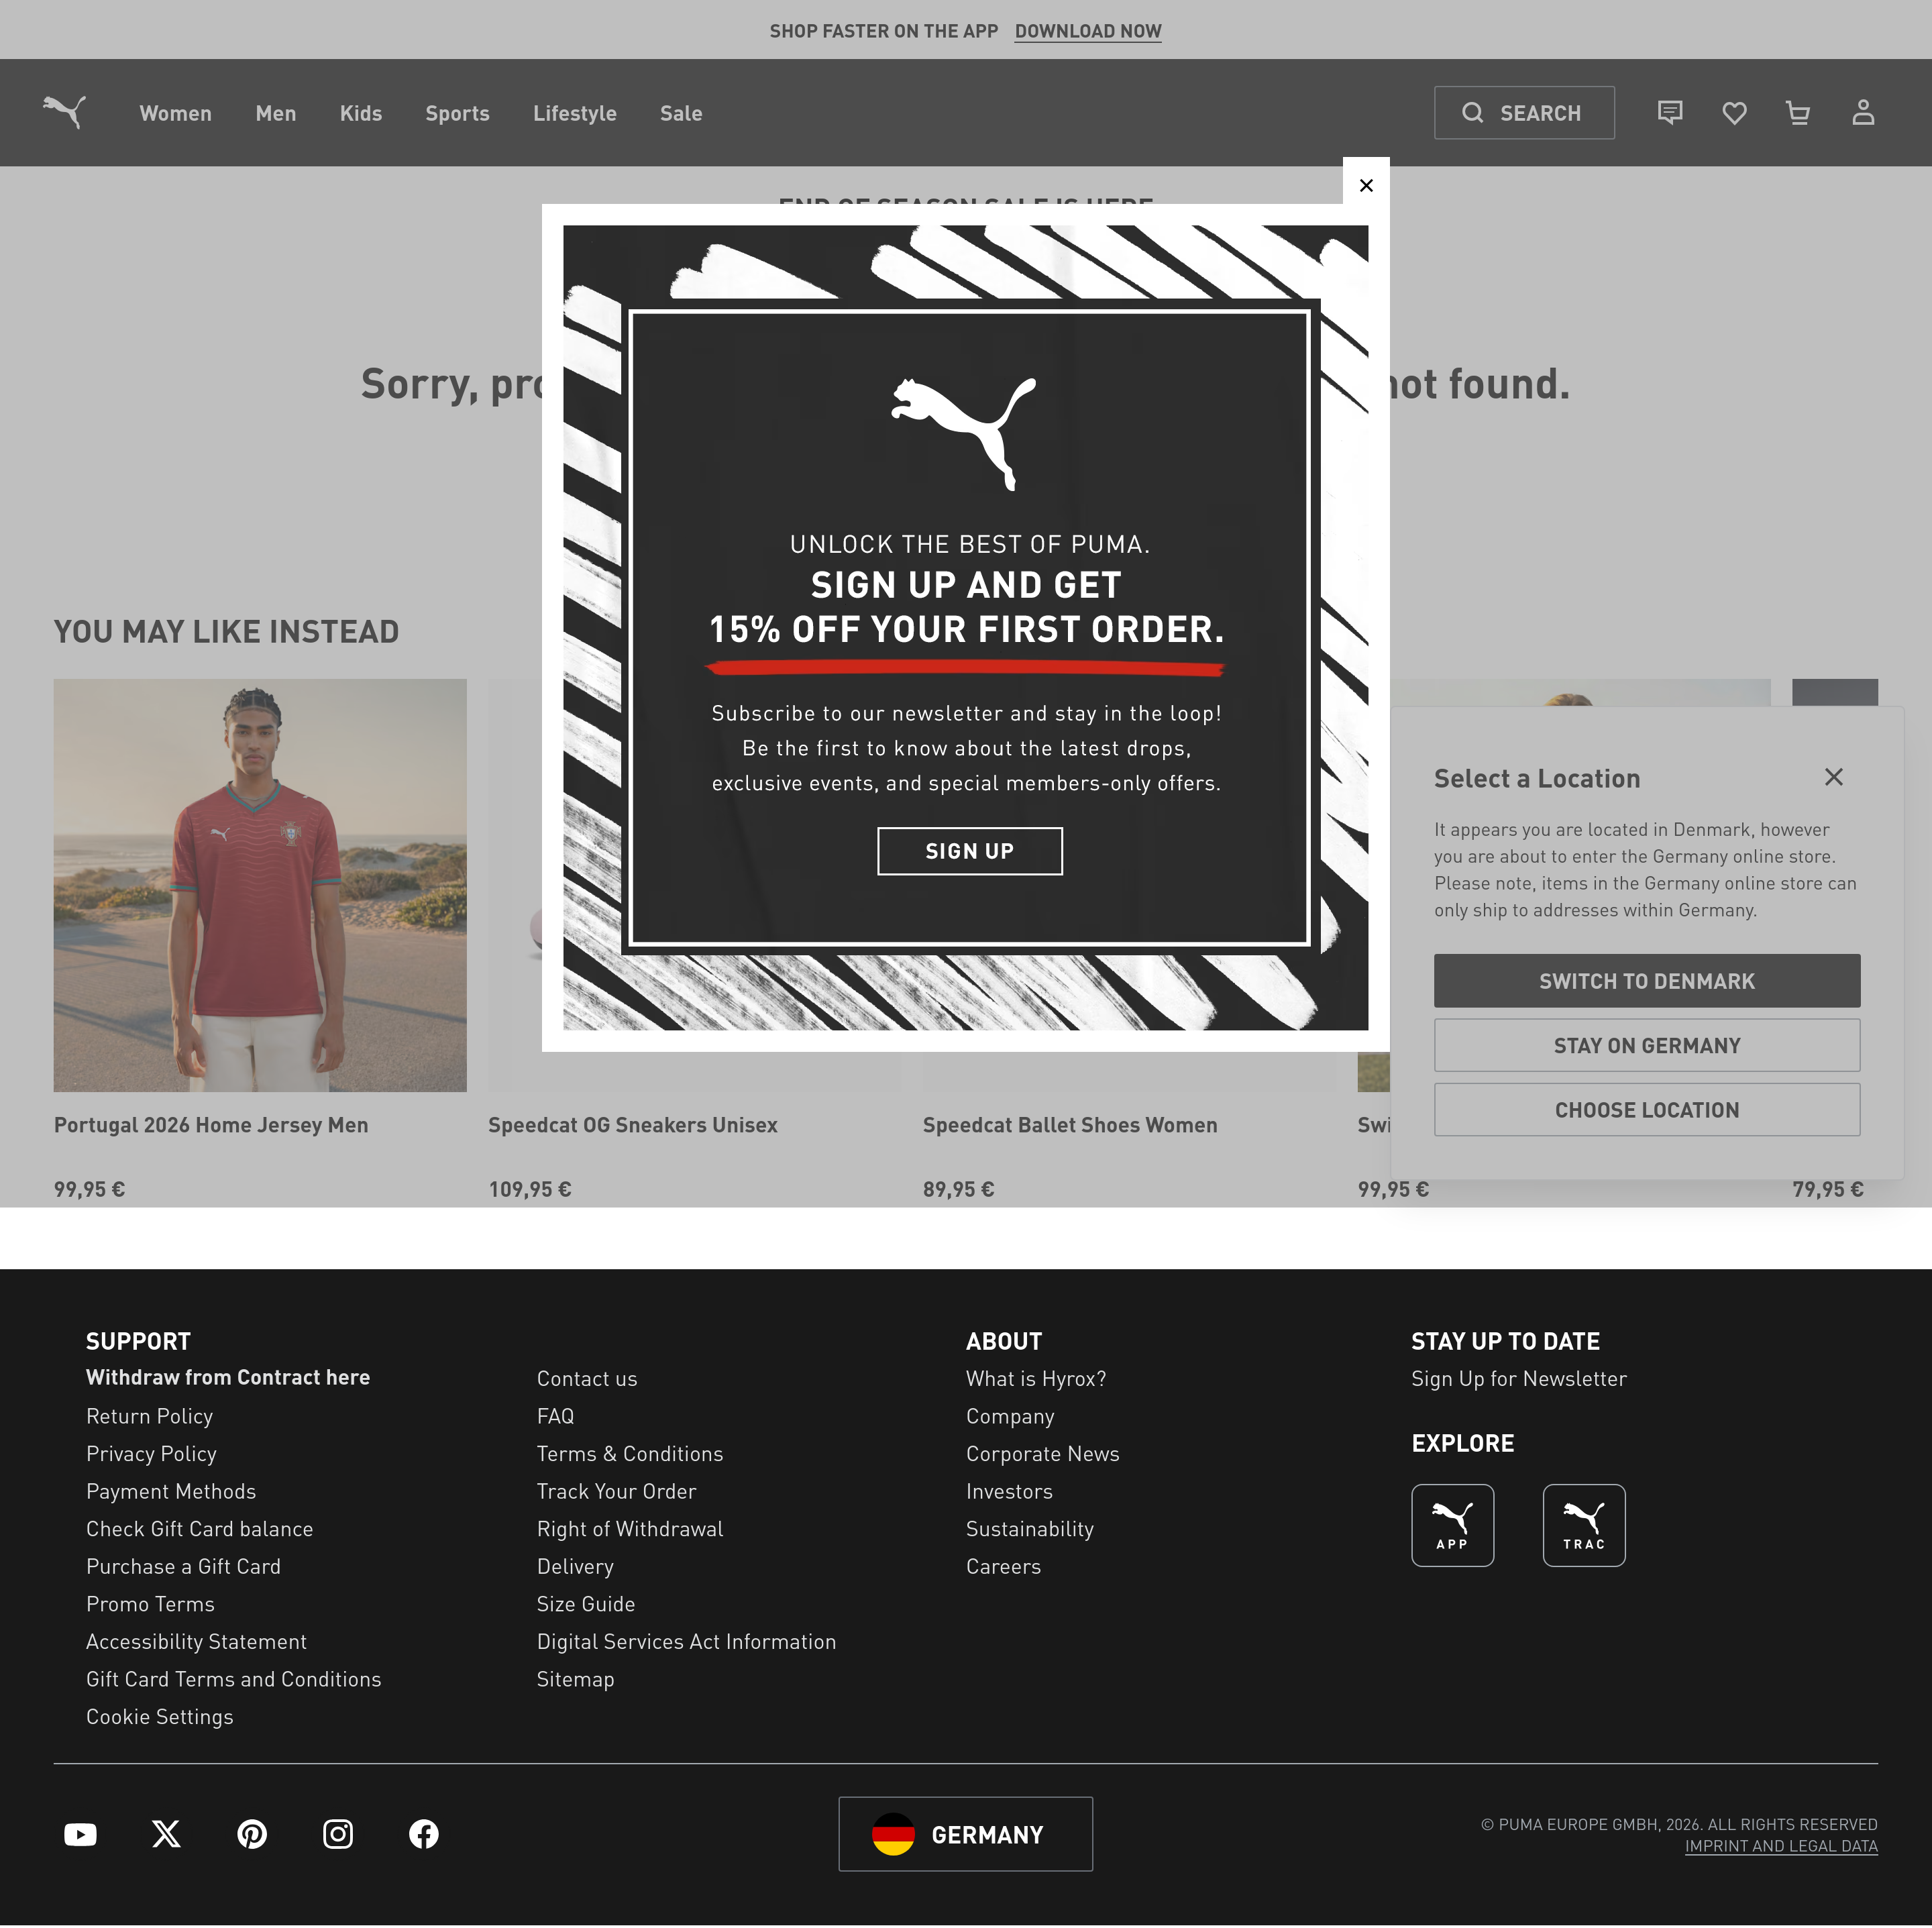This screenshot has height=1928, width=1932.
Task: Open PUMA YouTube channel icon
Action: coord(80,1834)
